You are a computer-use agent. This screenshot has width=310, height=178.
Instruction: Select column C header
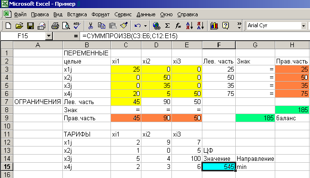[x=126, y=45]
